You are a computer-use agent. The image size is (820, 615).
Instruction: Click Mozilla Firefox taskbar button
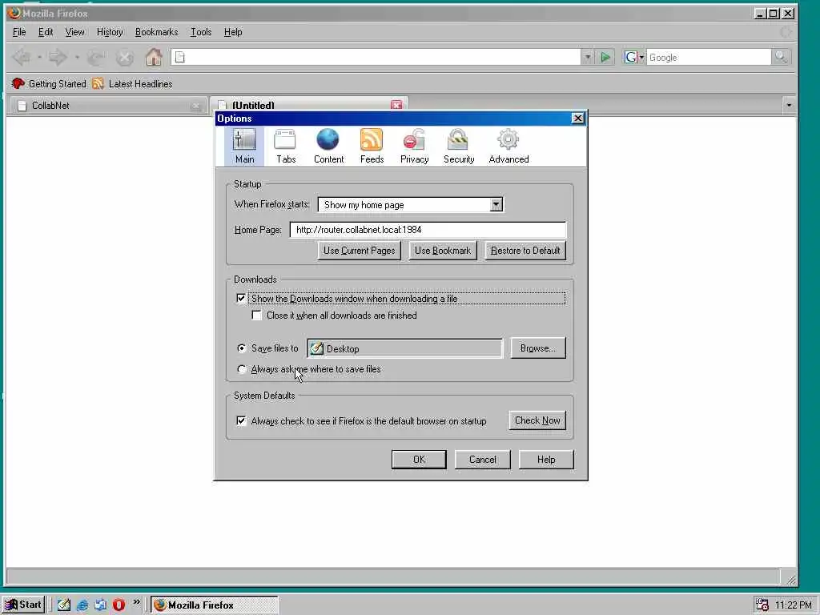coord(215,605)
